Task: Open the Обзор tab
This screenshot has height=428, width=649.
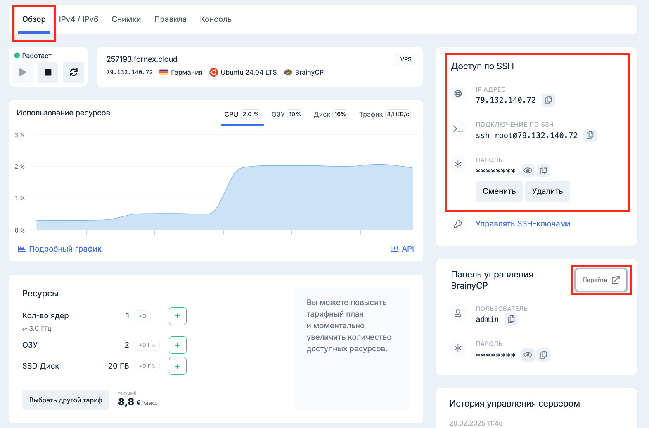Action: click(x=34, y=19)
